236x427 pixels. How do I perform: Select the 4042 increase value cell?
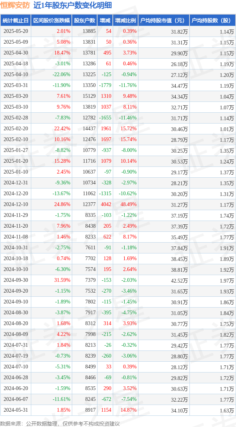pos(106,205)
